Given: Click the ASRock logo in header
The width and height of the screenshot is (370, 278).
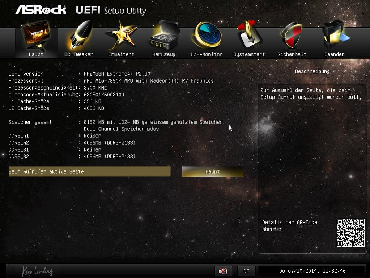Looking at the screenshot, I should point(41,10).
